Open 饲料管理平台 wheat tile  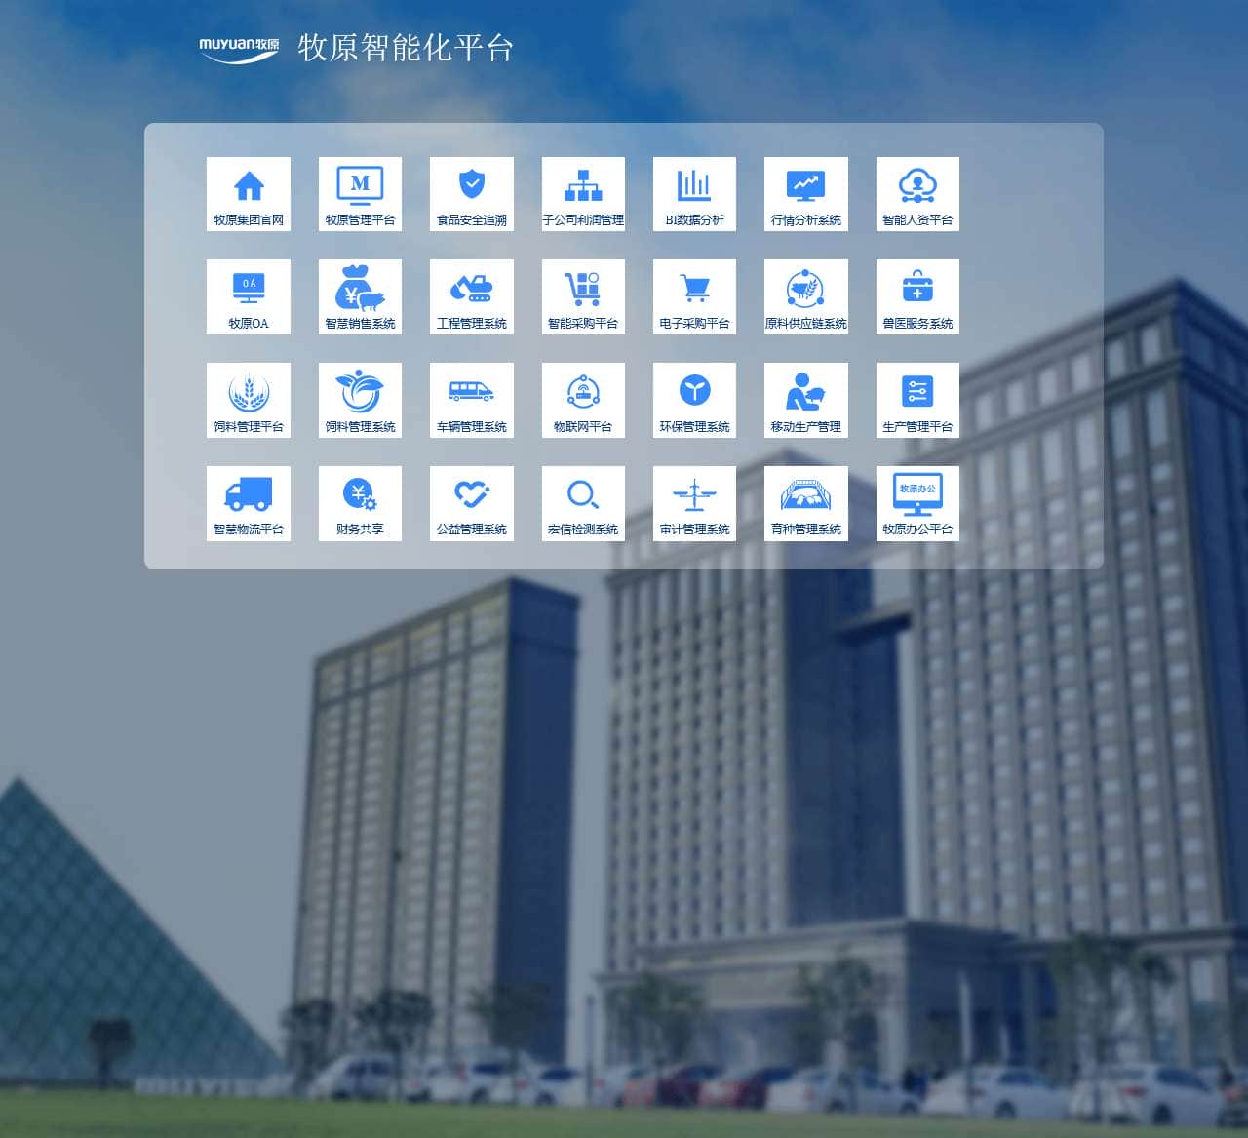point(249,400)
